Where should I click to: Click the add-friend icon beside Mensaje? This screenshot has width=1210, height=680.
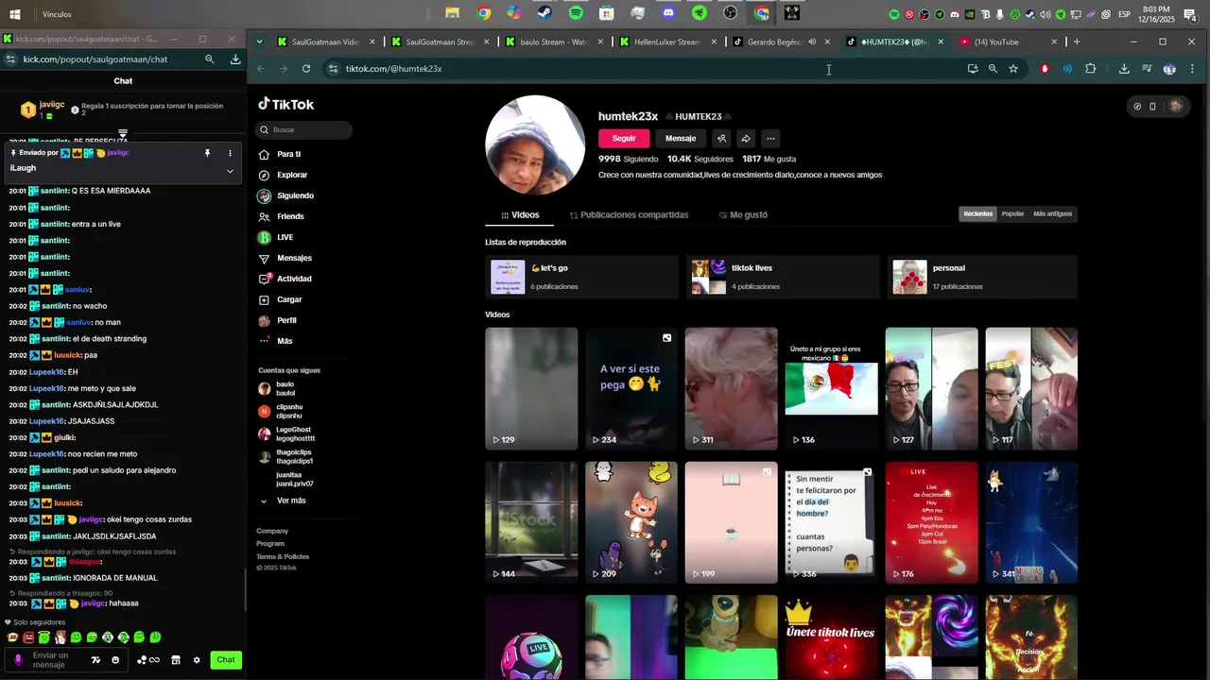(x=721, y=138)
